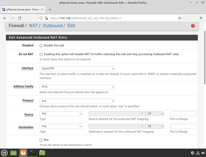Tick the Not destination invert checkbox

(41, 140)
